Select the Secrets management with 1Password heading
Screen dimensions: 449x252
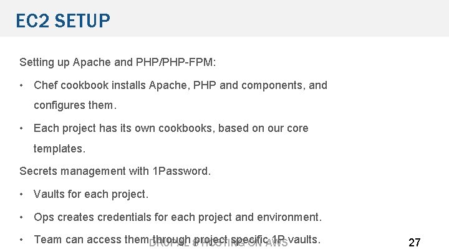coord(115,170)
